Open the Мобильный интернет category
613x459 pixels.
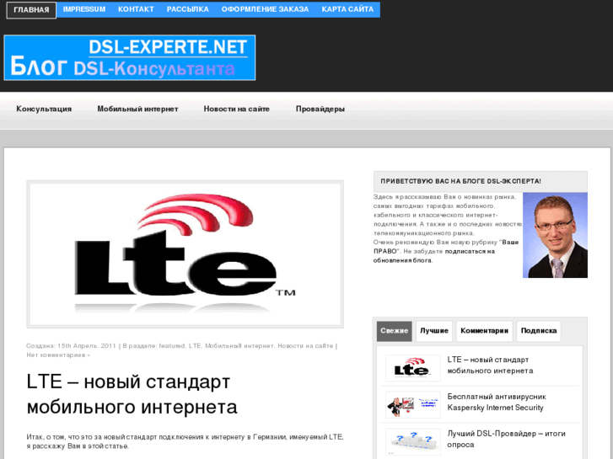137,109
